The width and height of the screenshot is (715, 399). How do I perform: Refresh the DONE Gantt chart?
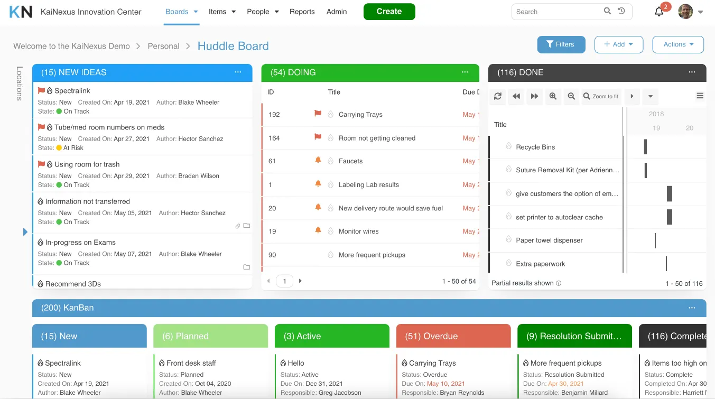[498, 96]
